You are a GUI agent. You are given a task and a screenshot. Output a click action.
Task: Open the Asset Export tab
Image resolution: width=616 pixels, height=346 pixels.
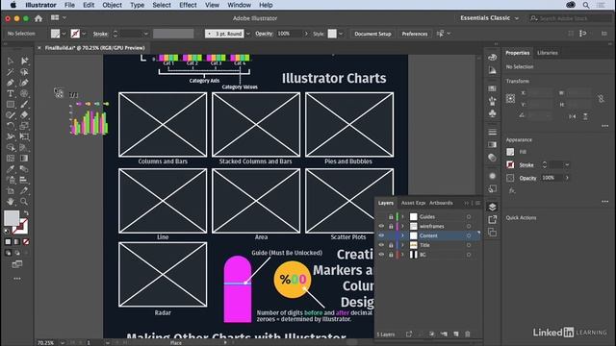pos(413,203)
